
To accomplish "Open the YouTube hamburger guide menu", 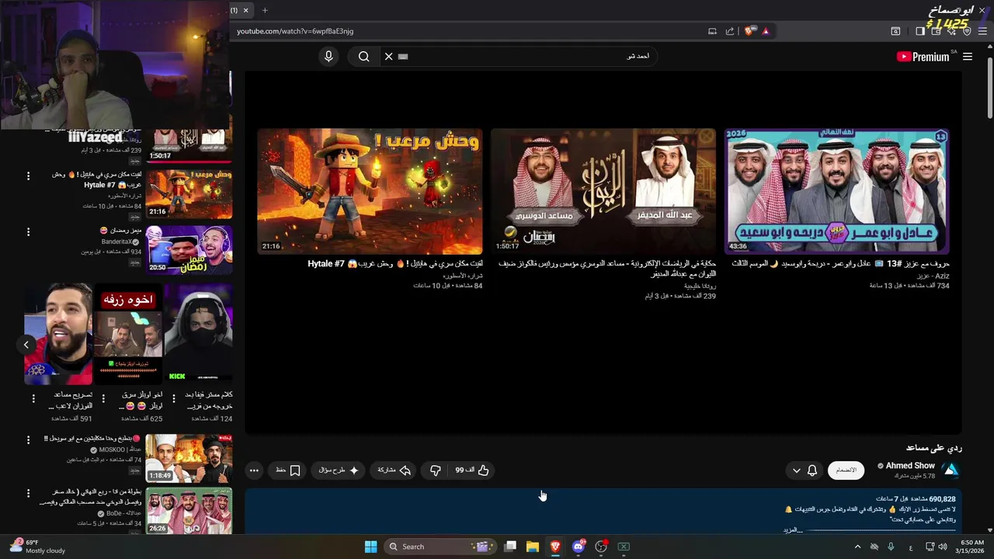I will (968, 57).
